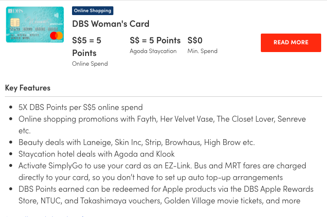The height and width of the screenshot is (217, 327).
Task: Click the S$5 = 5 Points value
Action: tap(87, 46)
